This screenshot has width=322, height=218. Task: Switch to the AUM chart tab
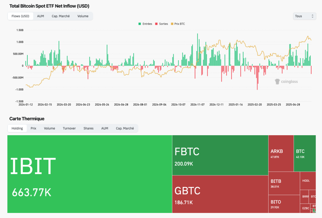pyautogui.click(x=41, y=16)
